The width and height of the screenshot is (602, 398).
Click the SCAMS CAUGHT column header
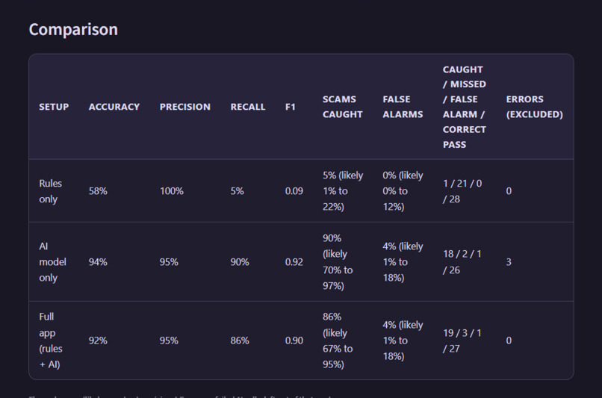point(343,107)
